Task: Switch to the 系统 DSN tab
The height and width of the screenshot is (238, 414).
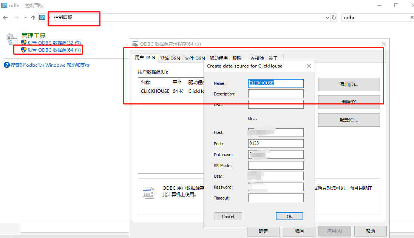Action: click(170, 58)
